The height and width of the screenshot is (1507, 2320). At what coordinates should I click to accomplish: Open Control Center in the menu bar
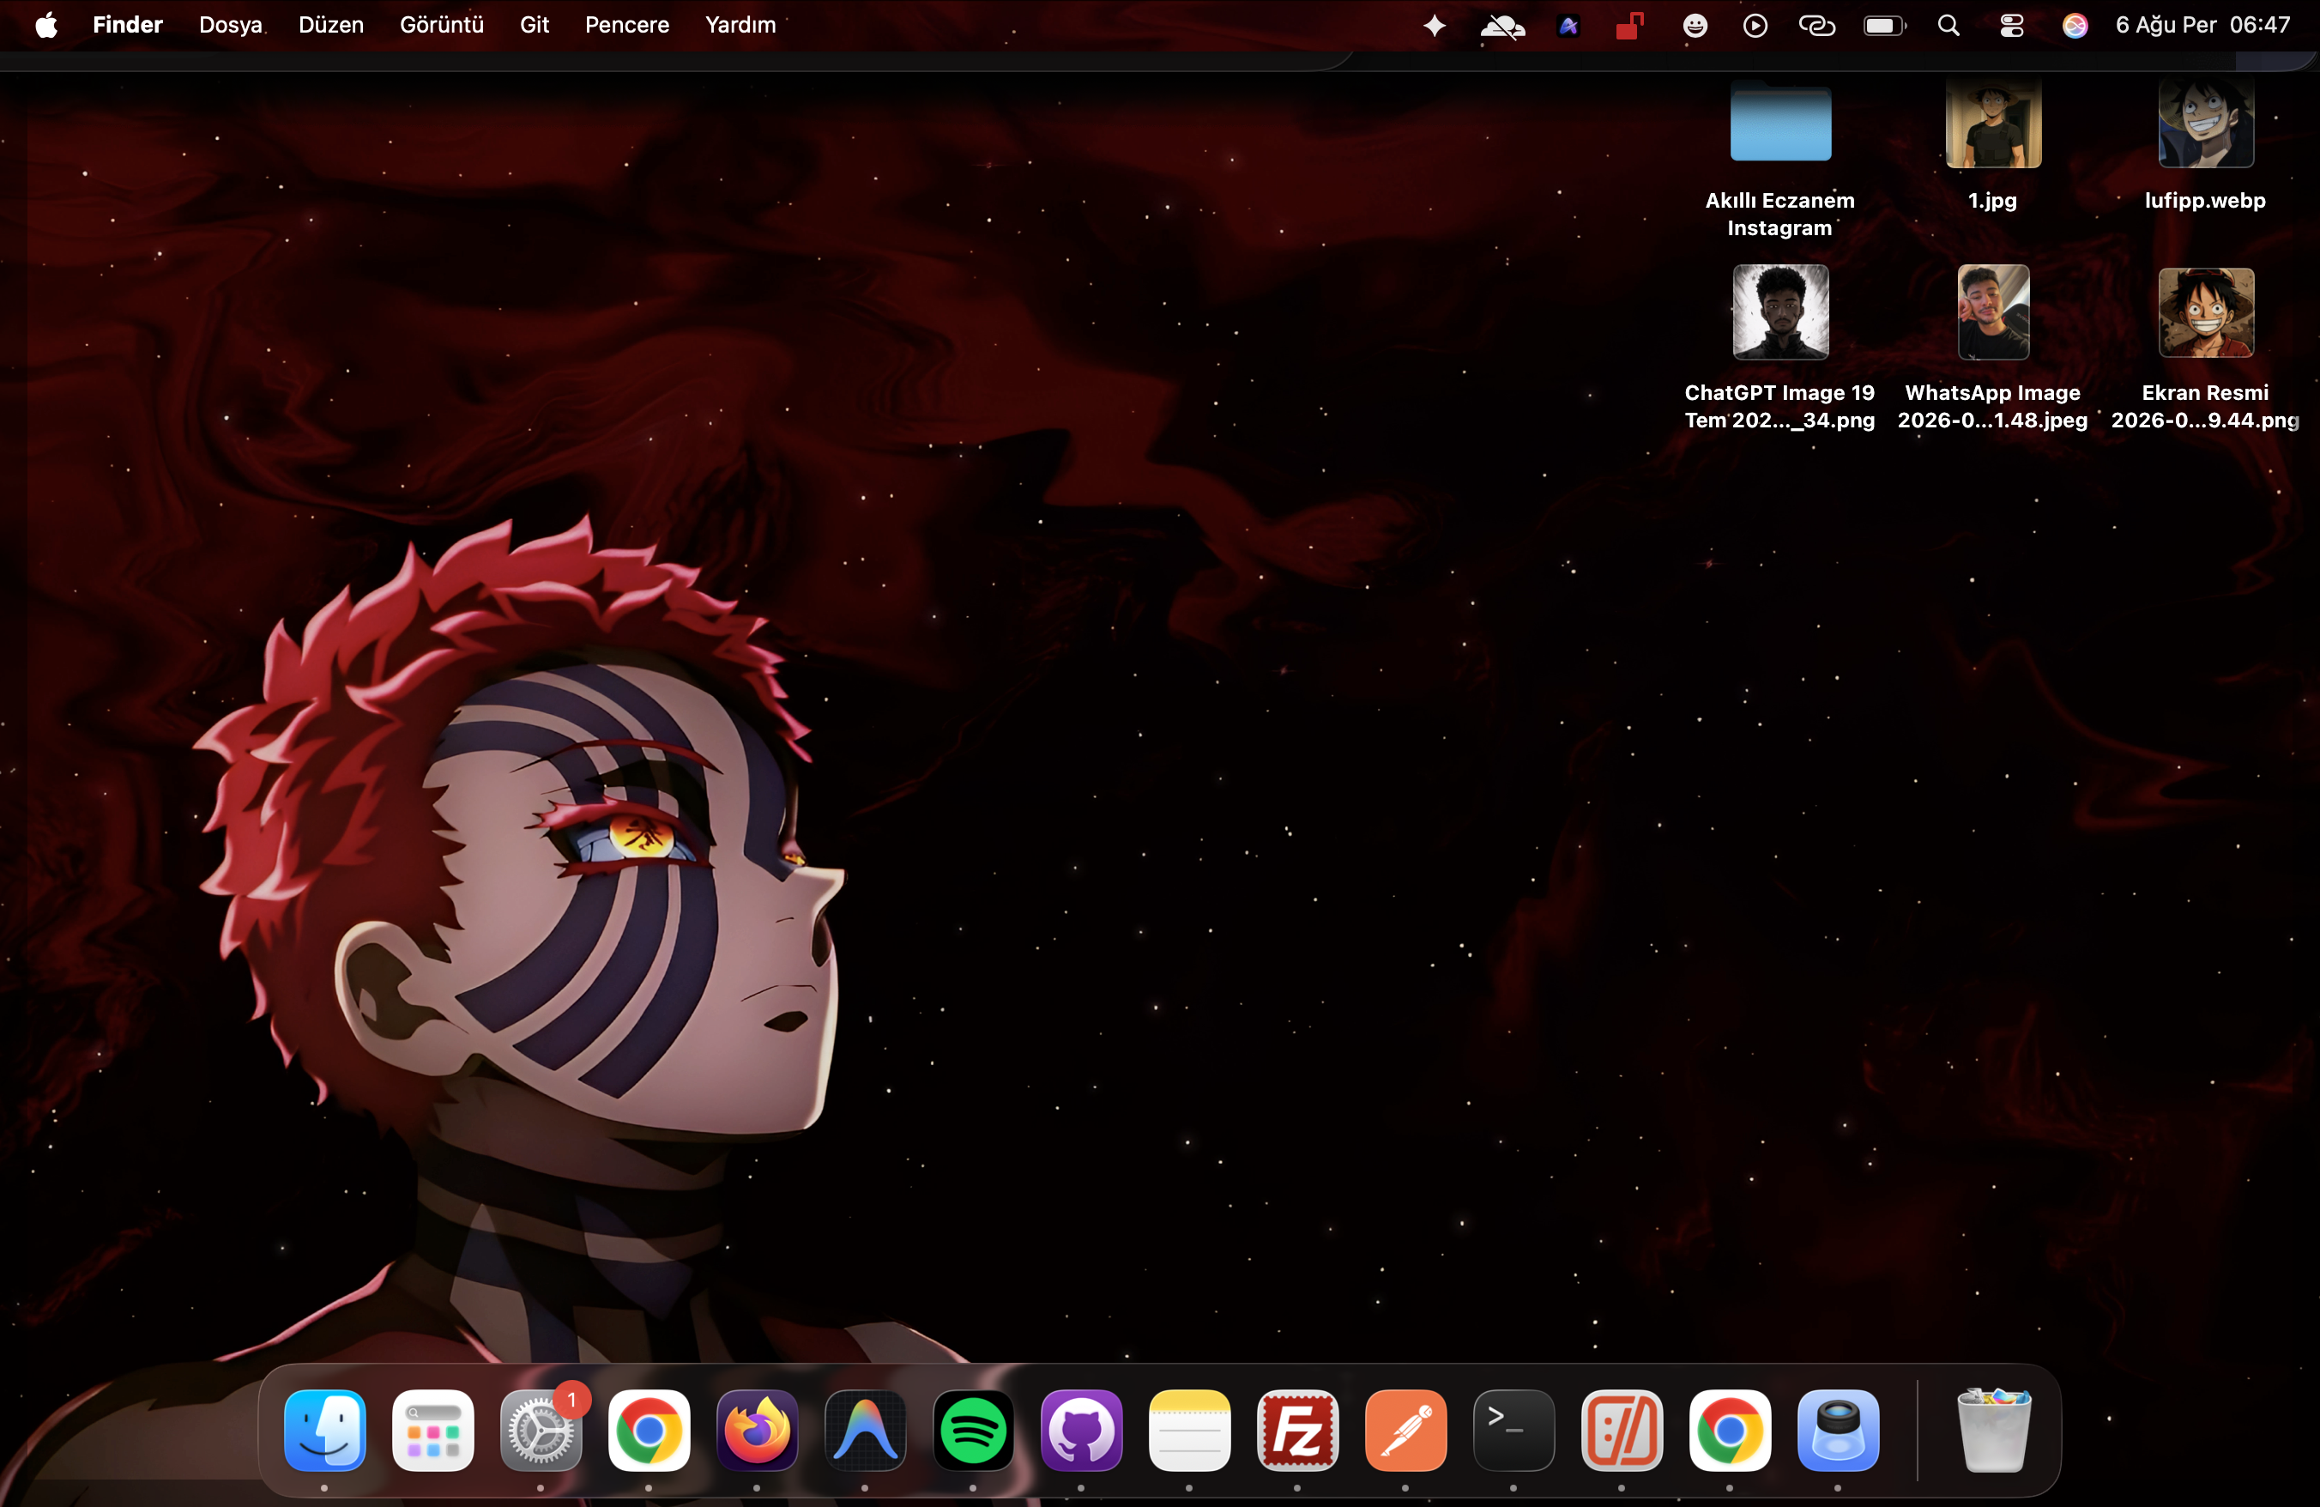(x=2012, y=26)
